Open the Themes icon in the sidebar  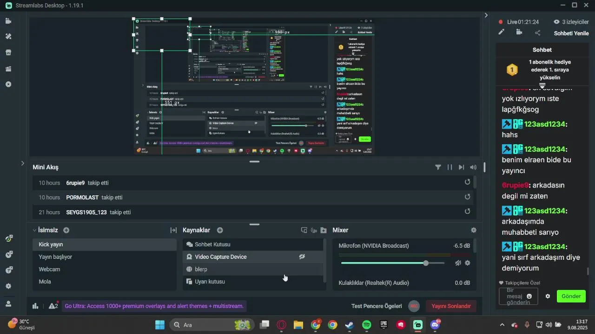pos(8,37)
